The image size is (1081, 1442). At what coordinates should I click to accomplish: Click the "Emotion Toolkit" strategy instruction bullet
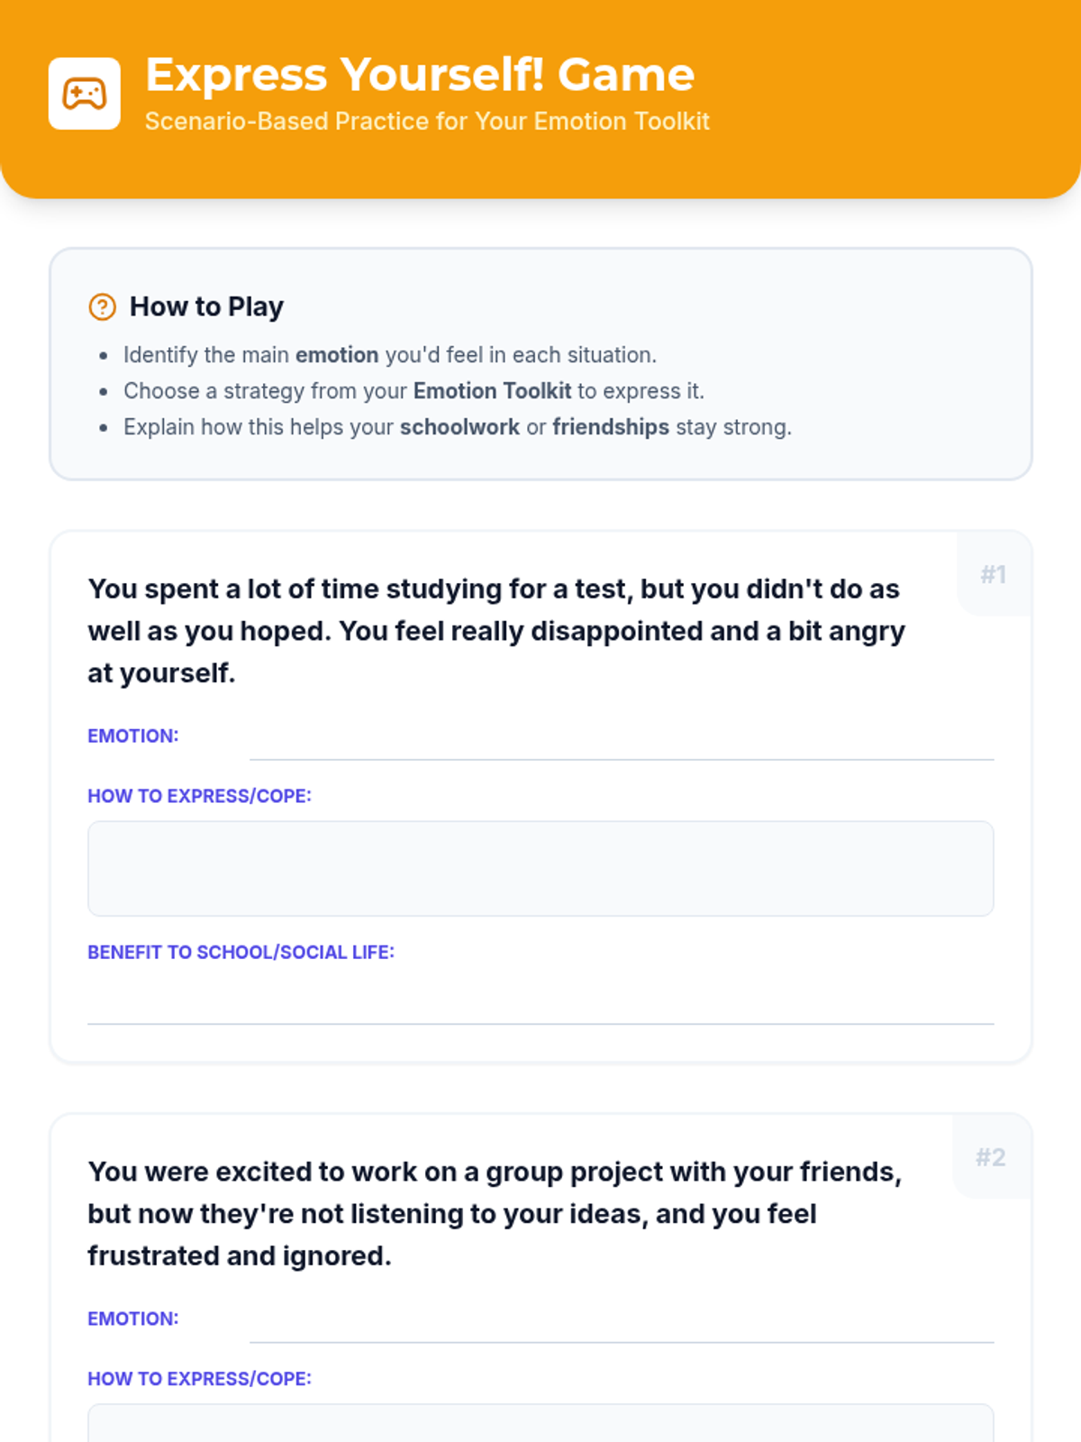pos(413,391)
